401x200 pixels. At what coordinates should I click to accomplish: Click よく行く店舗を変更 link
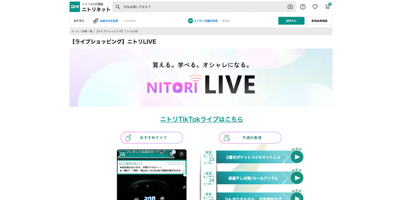click(206, 21)
